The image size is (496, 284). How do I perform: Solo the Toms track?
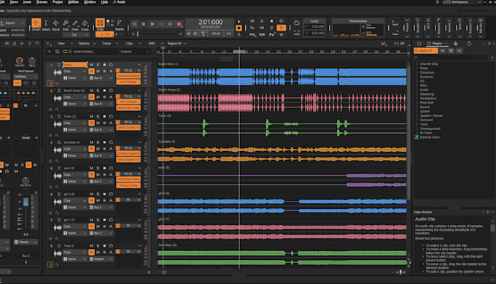[x=98, y=117]
